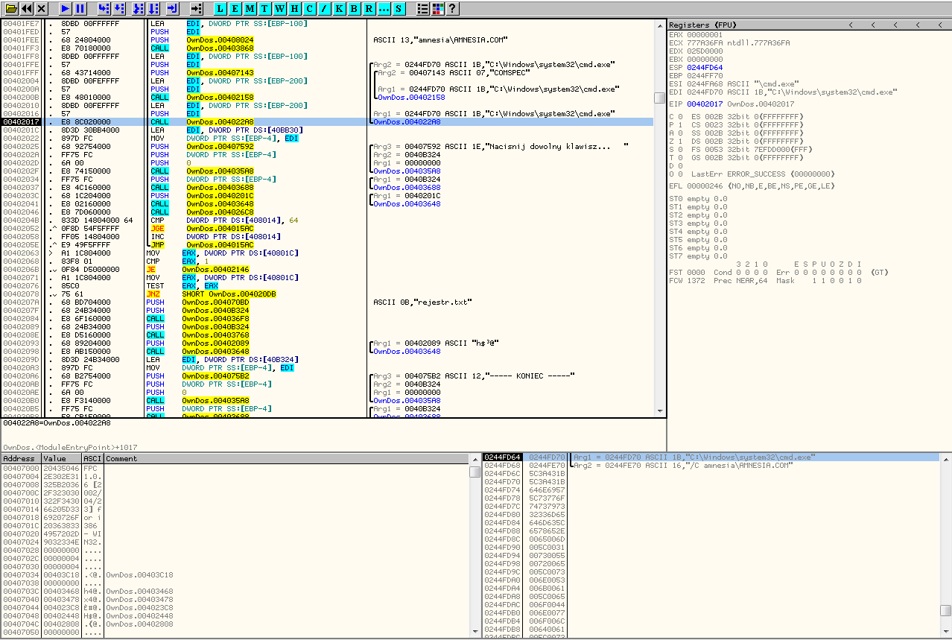Open Go to address toolbar icon
This screenshot has width=952, height=640.
pyautogui.click(x=196, y=9)
